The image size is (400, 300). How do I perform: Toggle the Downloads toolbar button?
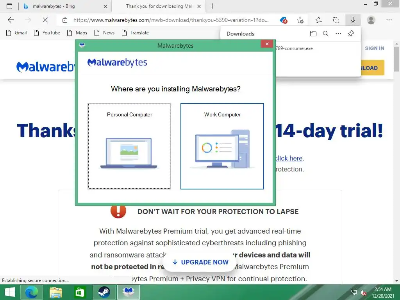coord(353,20)
